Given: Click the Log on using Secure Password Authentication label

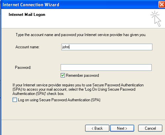Looking at the screenshot, I should (x=59, y=100).
